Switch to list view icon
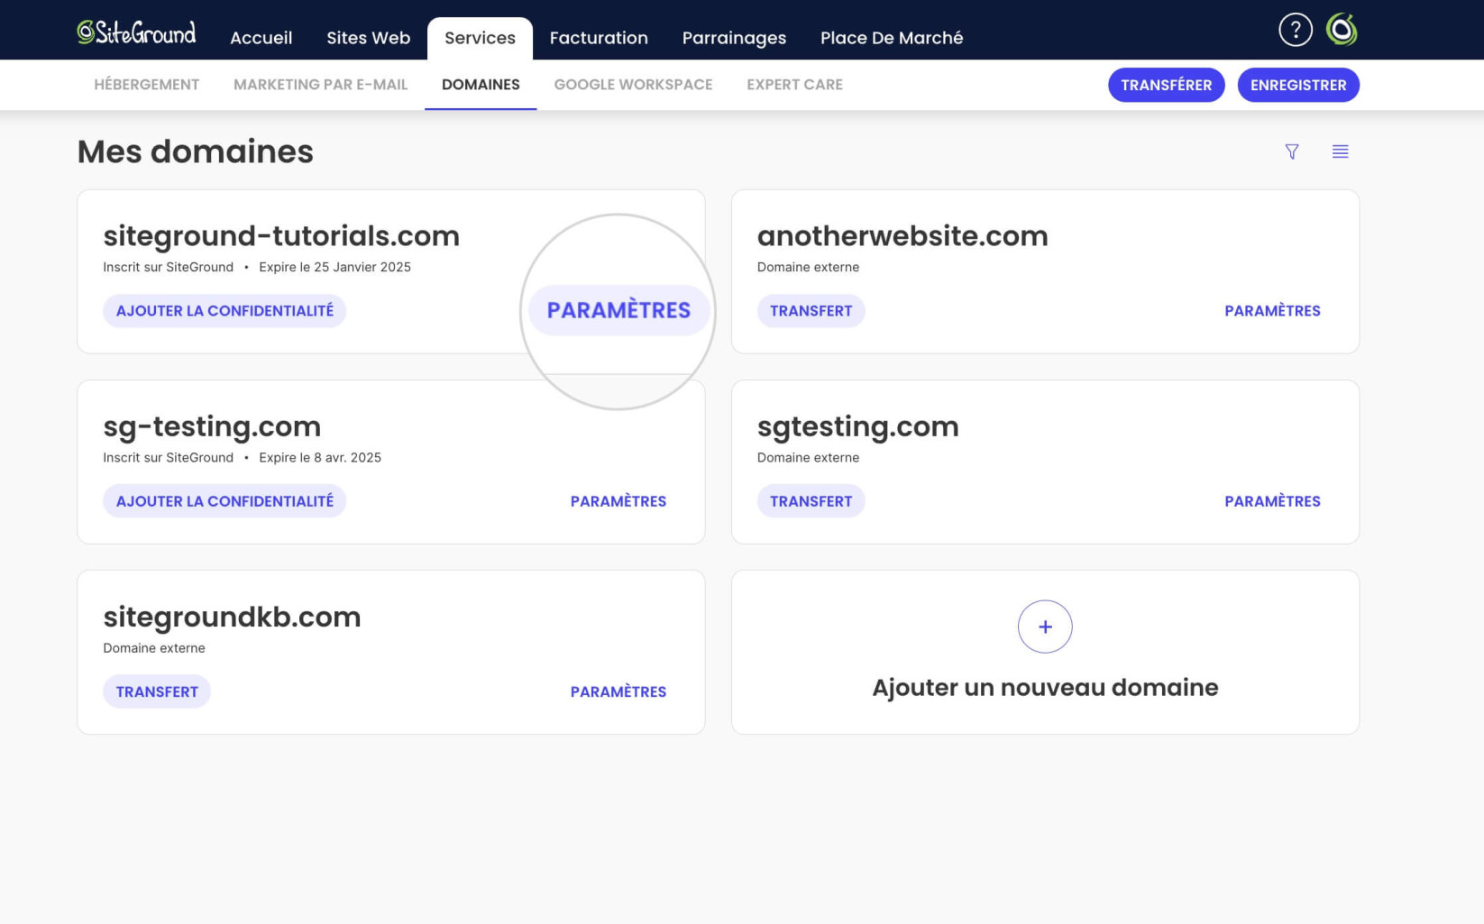This screenshot has width=1484, height=924. 1340,151
